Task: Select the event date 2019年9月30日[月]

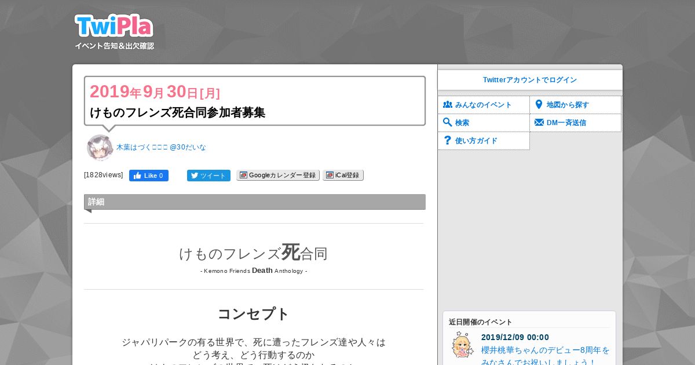Action: click(x=155, y=92)
